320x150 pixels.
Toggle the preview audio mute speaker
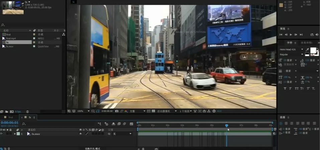(316, 34)
